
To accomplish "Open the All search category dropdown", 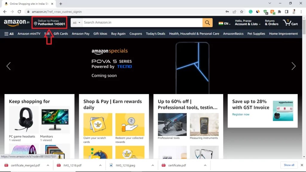I will click(x=77, y=23).
